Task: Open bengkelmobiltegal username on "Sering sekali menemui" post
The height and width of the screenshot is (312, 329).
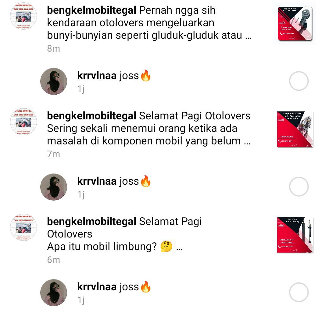Action: [x=91, y=116]
